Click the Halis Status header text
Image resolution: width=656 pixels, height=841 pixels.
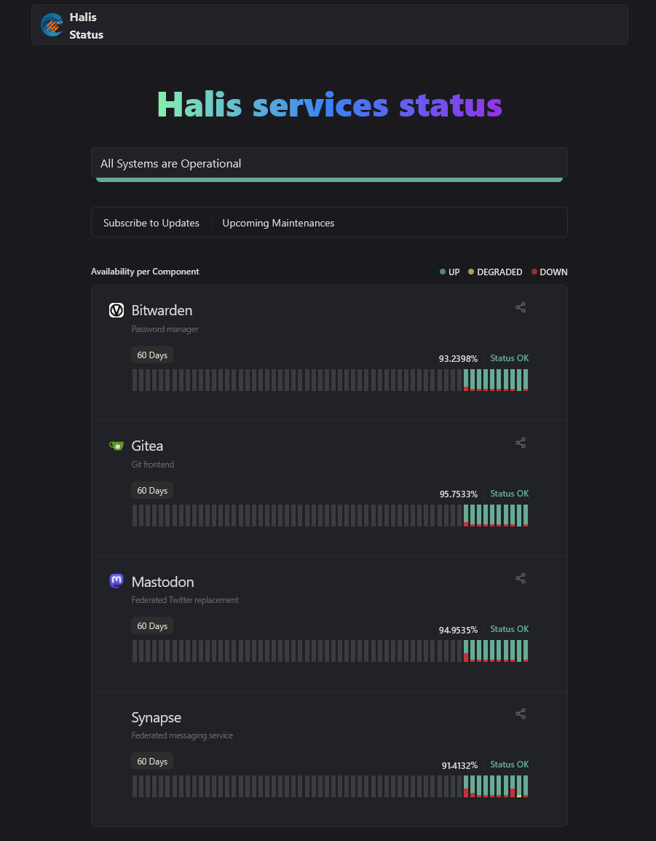(87, 25)
